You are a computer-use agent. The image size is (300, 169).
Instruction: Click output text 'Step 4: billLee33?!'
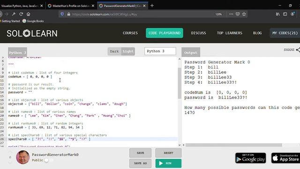click(210, 83)
